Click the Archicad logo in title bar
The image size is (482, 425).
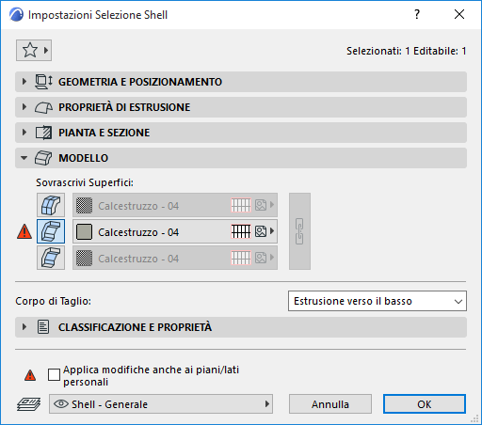point(16,15)
